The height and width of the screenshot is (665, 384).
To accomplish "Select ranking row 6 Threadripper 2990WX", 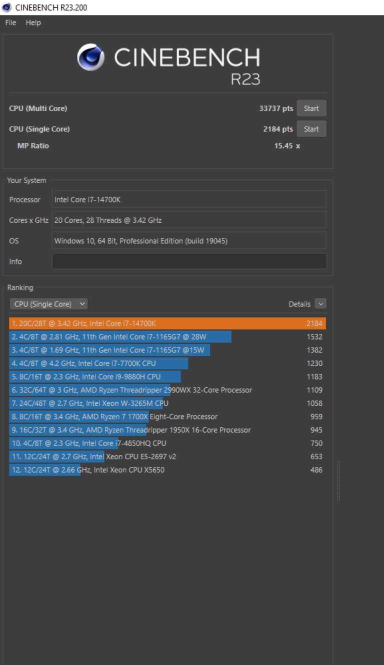I will (x=167, y=390).
